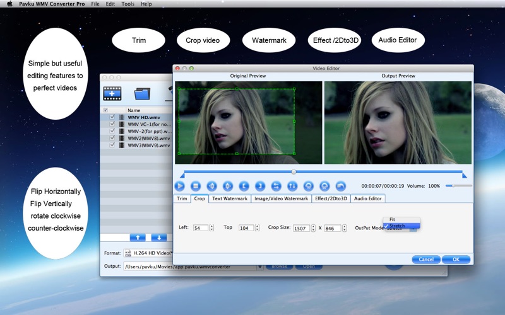
Task: Uncheck the WMV2(WMV8).wmv checkbox
Action: tap(112, 138)
